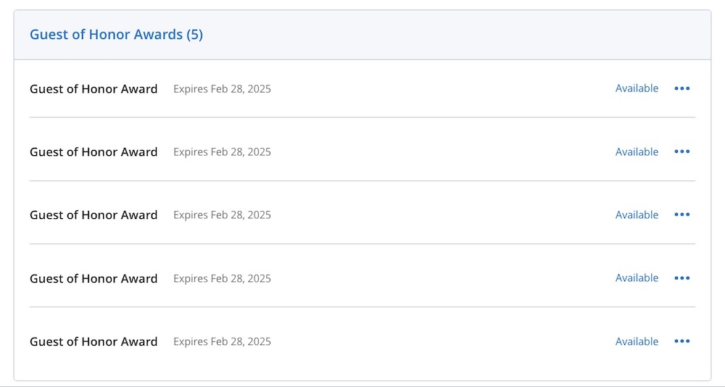Click first award's Expires Feb 28, 2025 text
The width and height of the screenshot is (725, 387).
[222, 88]
